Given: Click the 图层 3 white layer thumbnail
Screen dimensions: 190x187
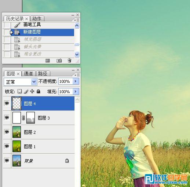Looking at the screenshot, I should 17,118.
